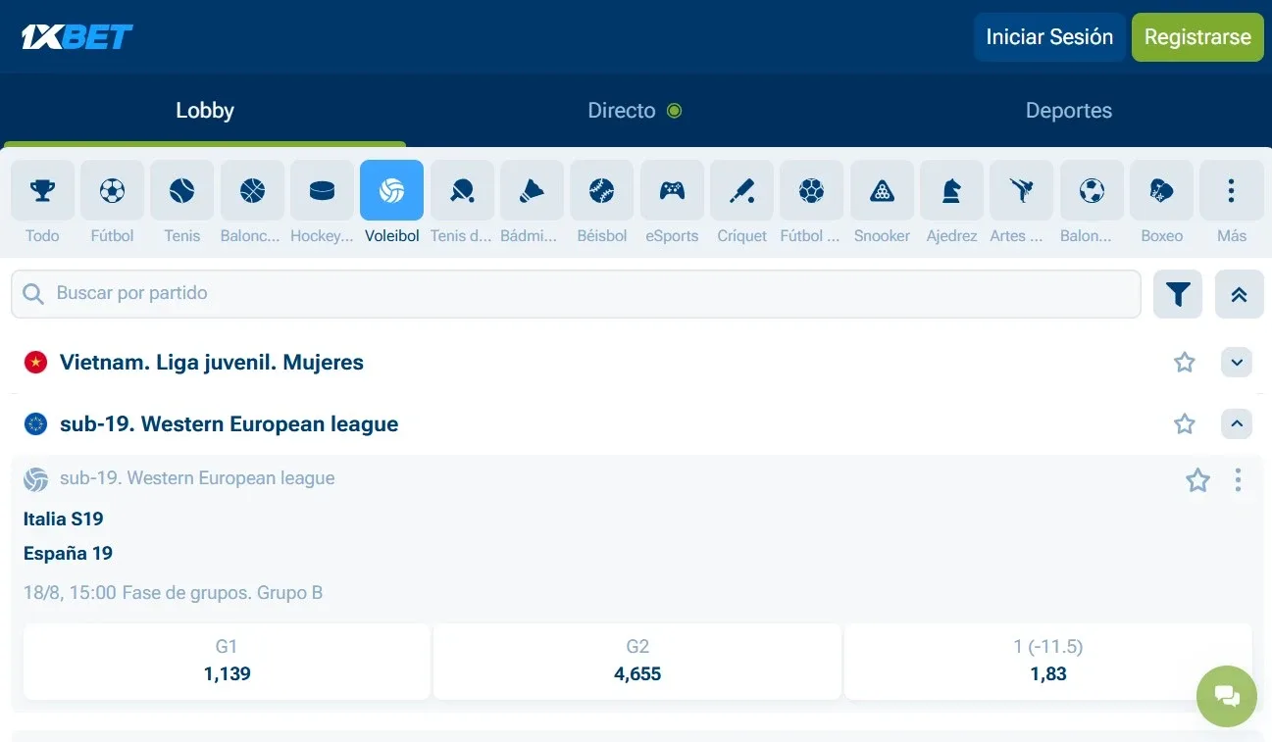The image size is (1272, 742).
Task: Open the filter funnel button
Action: click(x=1178, y=294)
